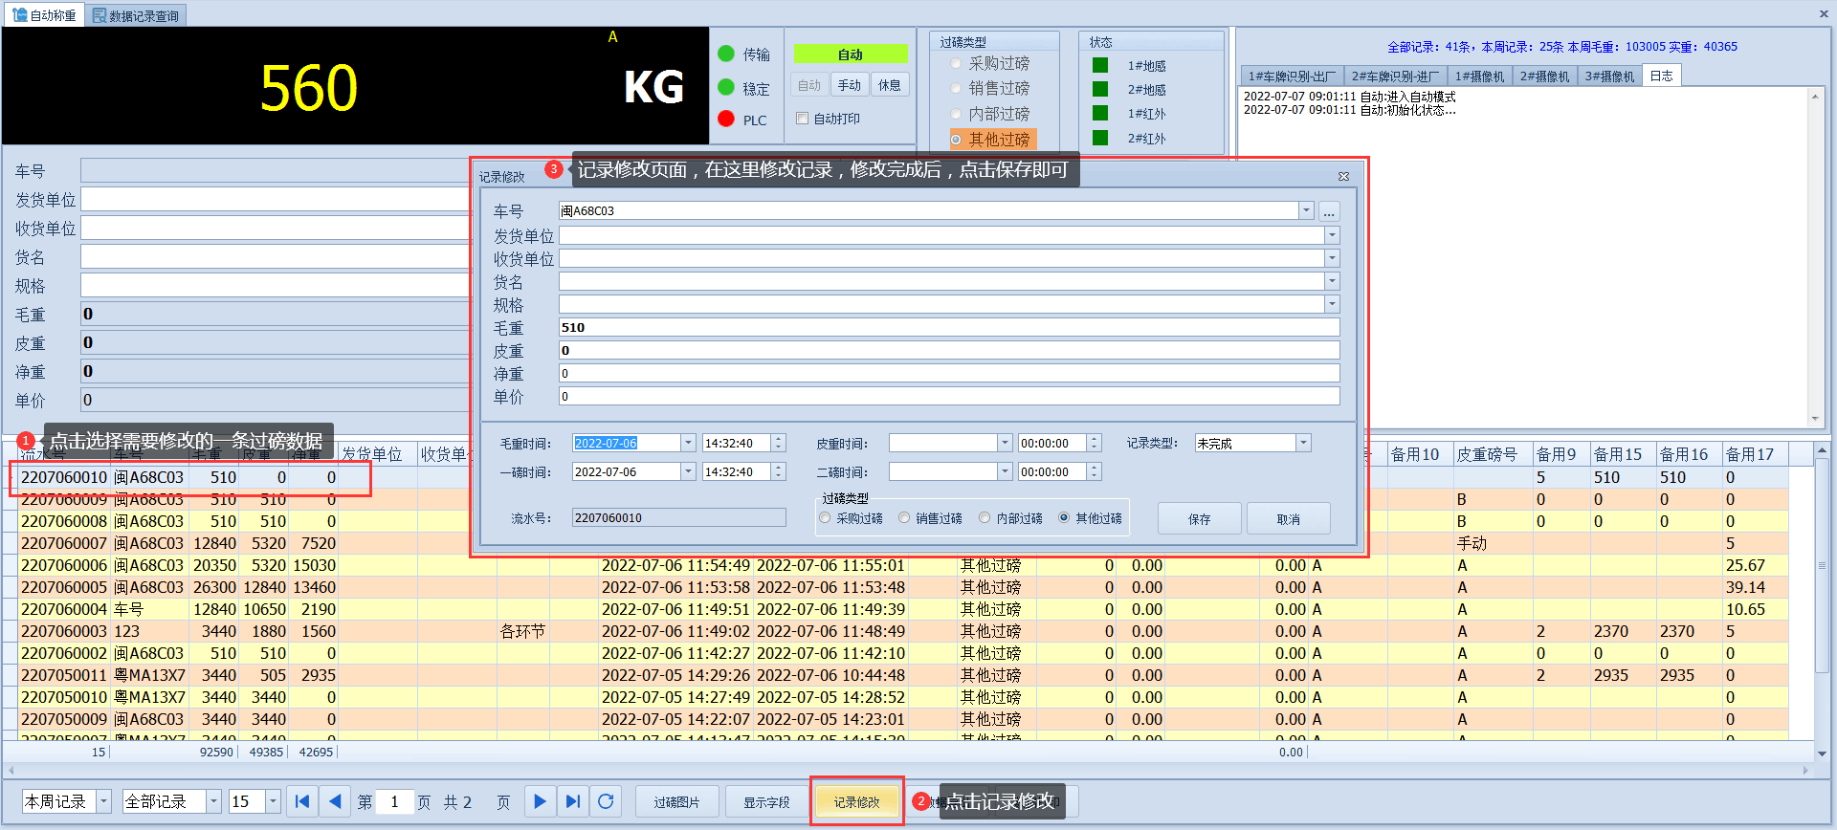Viewport: 1837px width, 830px height.
Task: Open the 2#车牌识别-进厂 tab
Action: (x=1395, y=76)
